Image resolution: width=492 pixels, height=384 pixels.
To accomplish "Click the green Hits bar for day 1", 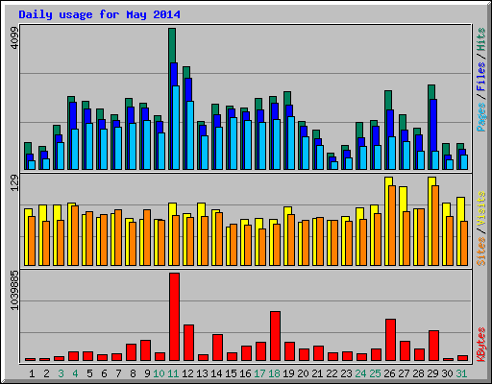I will 28,148.
